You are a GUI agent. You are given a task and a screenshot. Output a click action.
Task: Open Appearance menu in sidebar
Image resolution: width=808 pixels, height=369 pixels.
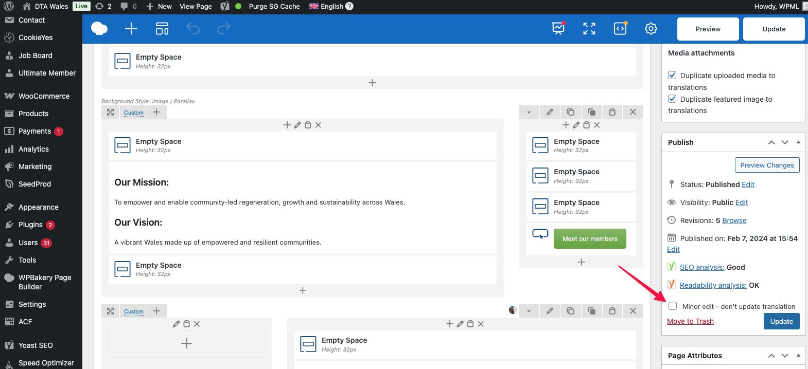[38, 207]
